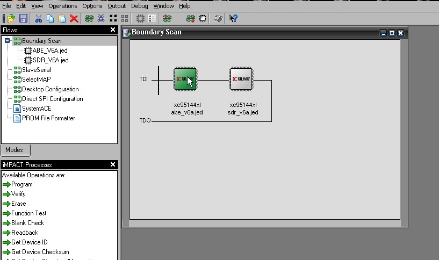The width and height of the screenshot is (439, 260).
Task: Close the iMPACT Processes panel
Action: [x=113, y=164]
